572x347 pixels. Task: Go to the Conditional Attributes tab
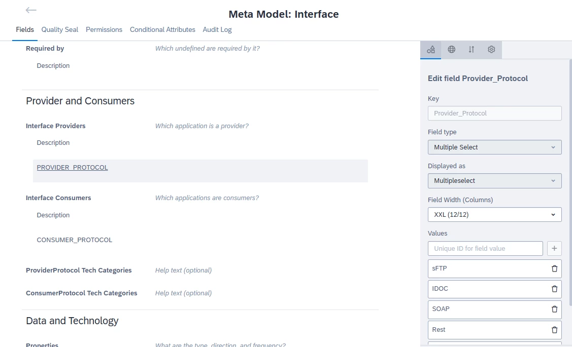162,29
